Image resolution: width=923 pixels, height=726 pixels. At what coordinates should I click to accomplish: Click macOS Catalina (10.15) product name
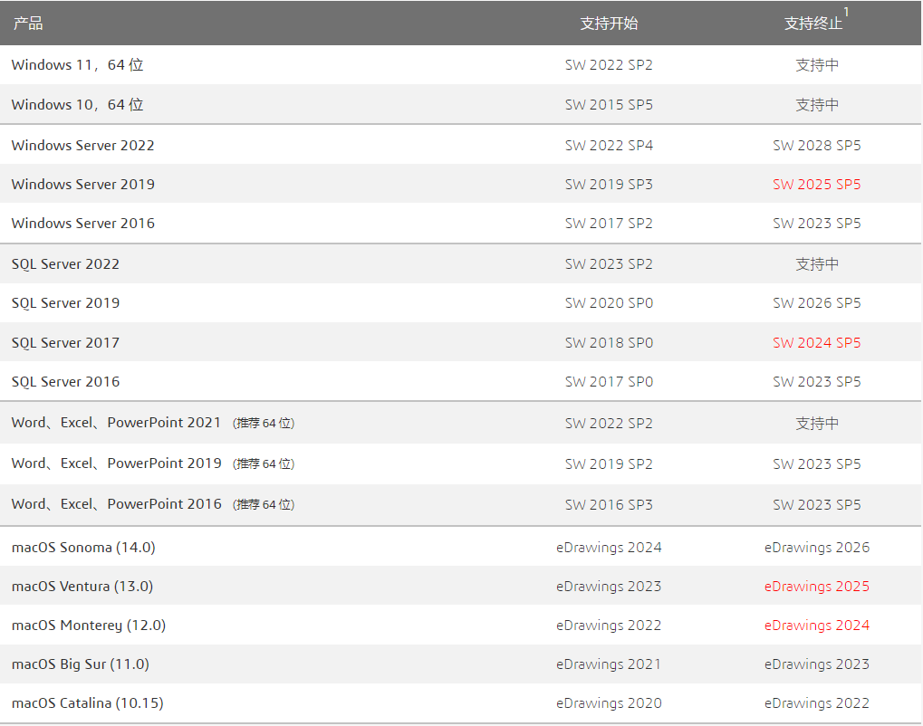click(87, 703)
